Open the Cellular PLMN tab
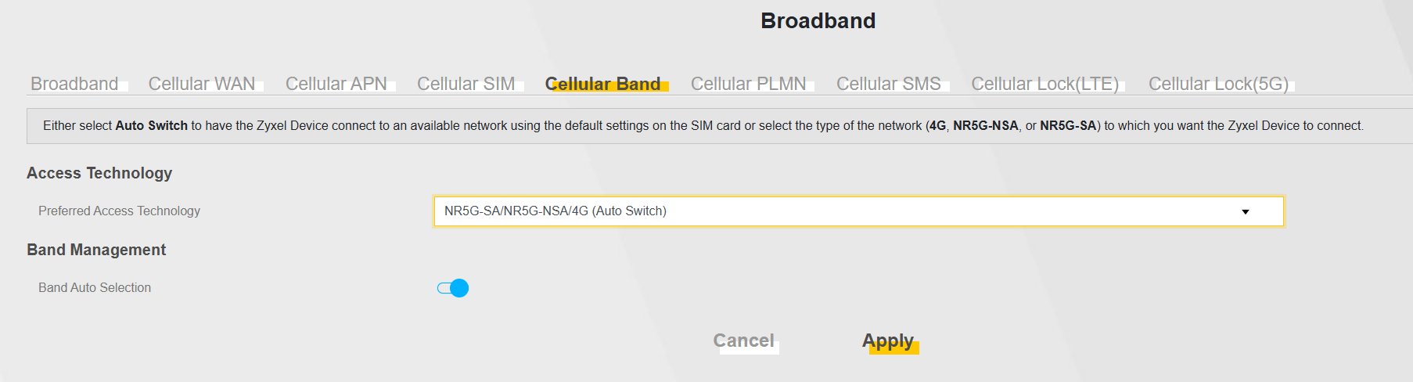This screenshot has width=1413, height=382. 749,84
